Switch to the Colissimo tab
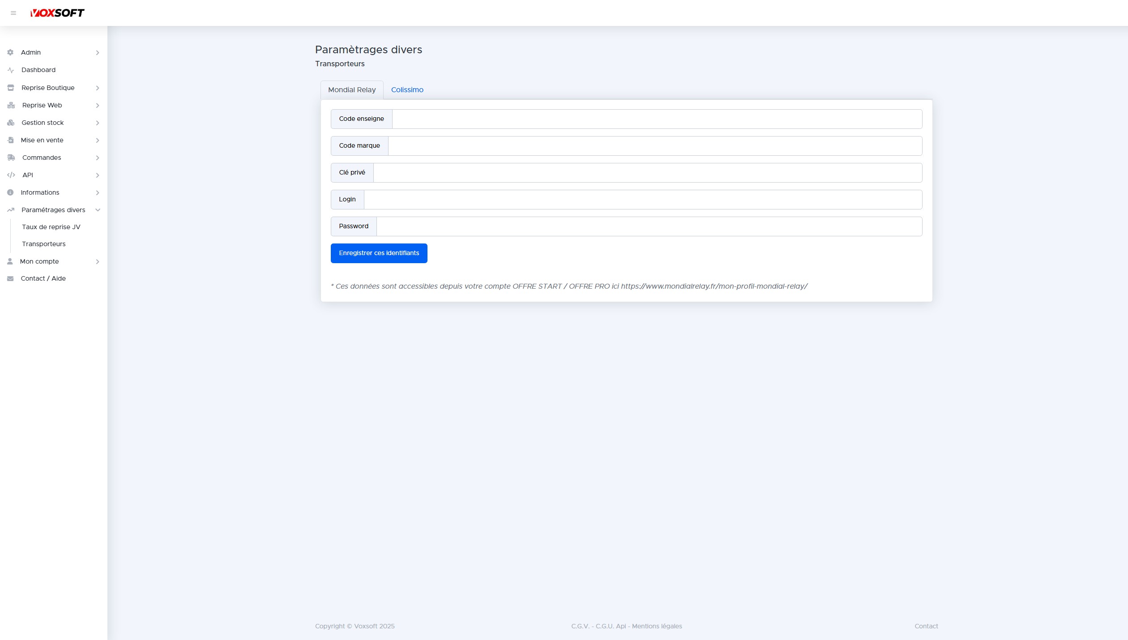 tap(407, 90)
